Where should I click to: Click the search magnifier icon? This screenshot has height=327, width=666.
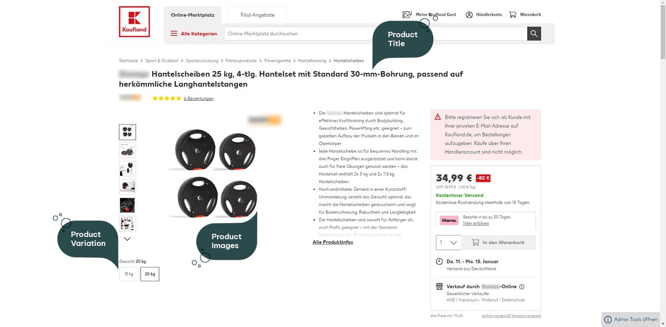(534, 34)
